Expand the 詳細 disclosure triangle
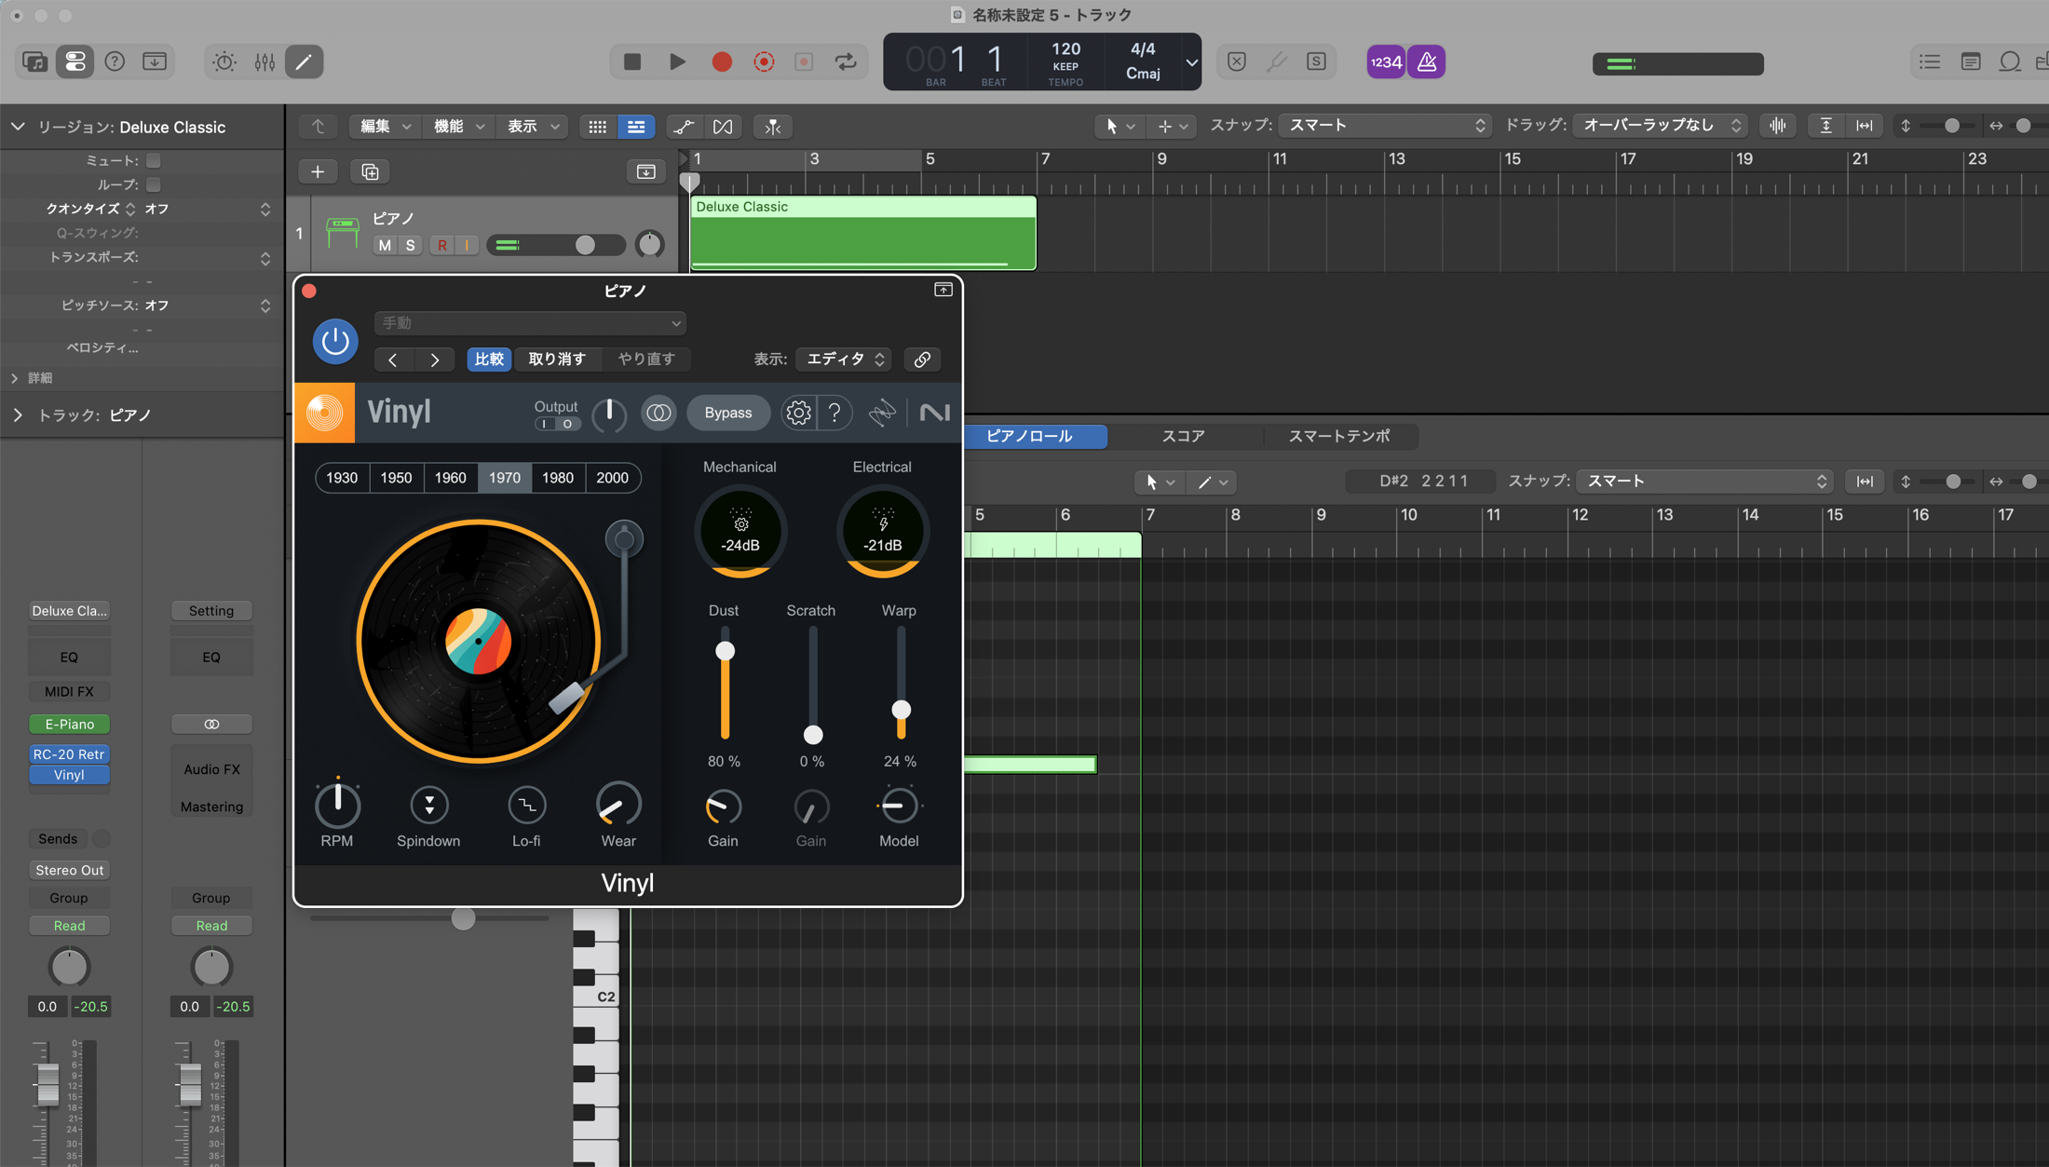 pos(15,378)
